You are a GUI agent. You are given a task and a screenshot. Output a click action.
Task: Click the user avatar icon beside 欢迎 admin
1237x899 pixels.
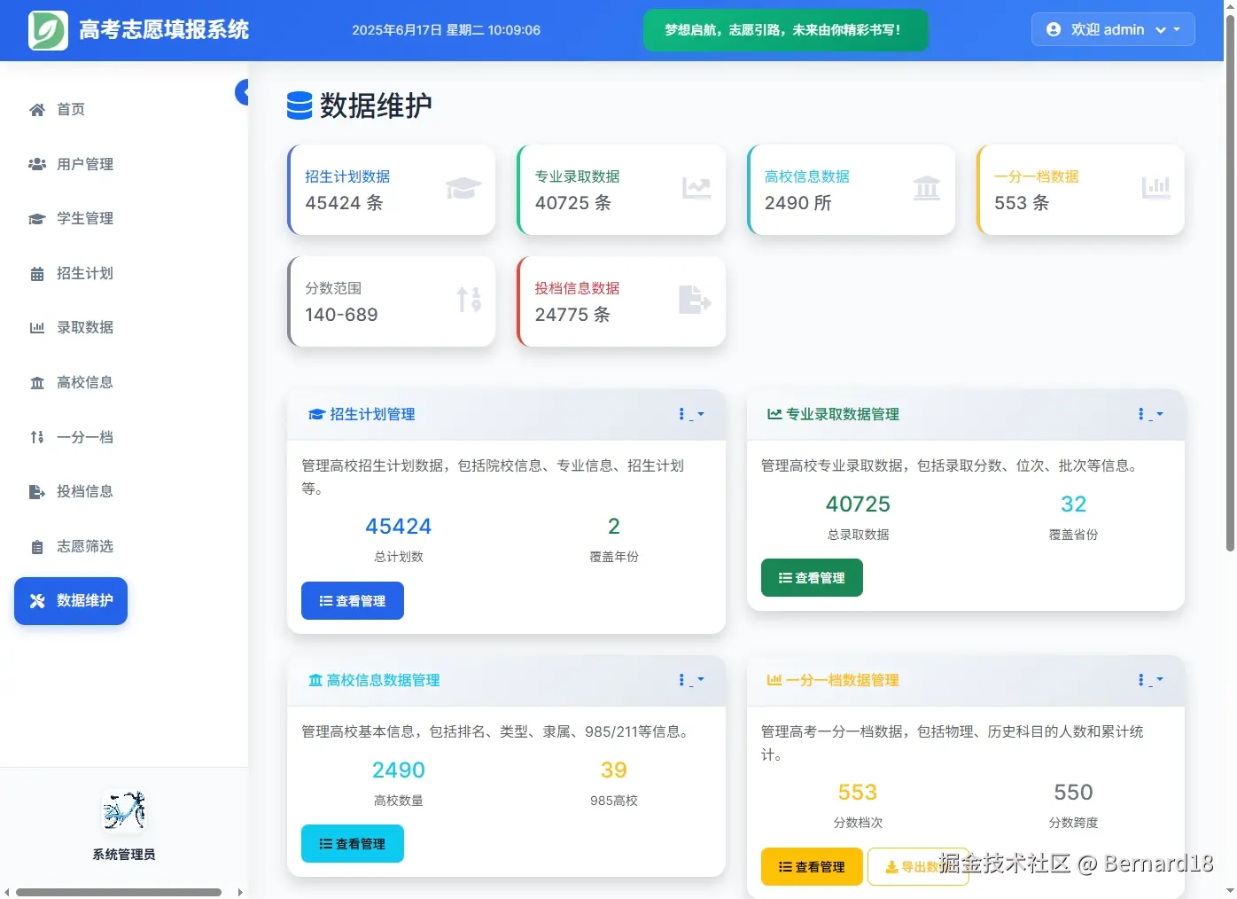pos(1054,29)
